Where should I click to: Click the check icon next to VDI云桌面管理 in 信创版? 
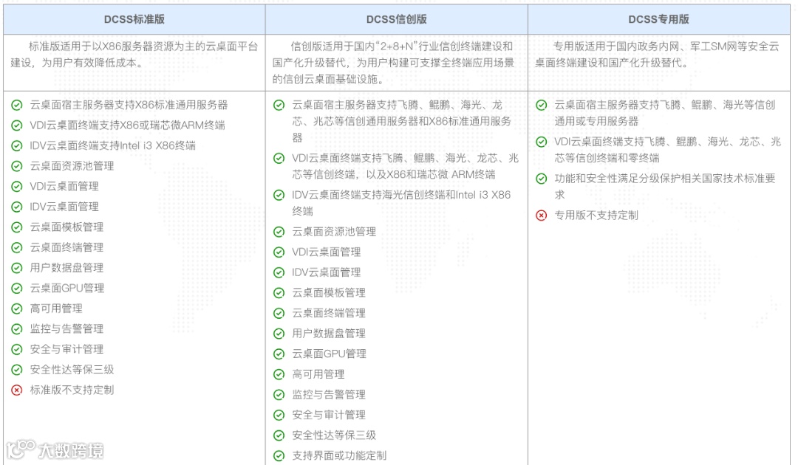pyautogui.click(x=279, y=252)
